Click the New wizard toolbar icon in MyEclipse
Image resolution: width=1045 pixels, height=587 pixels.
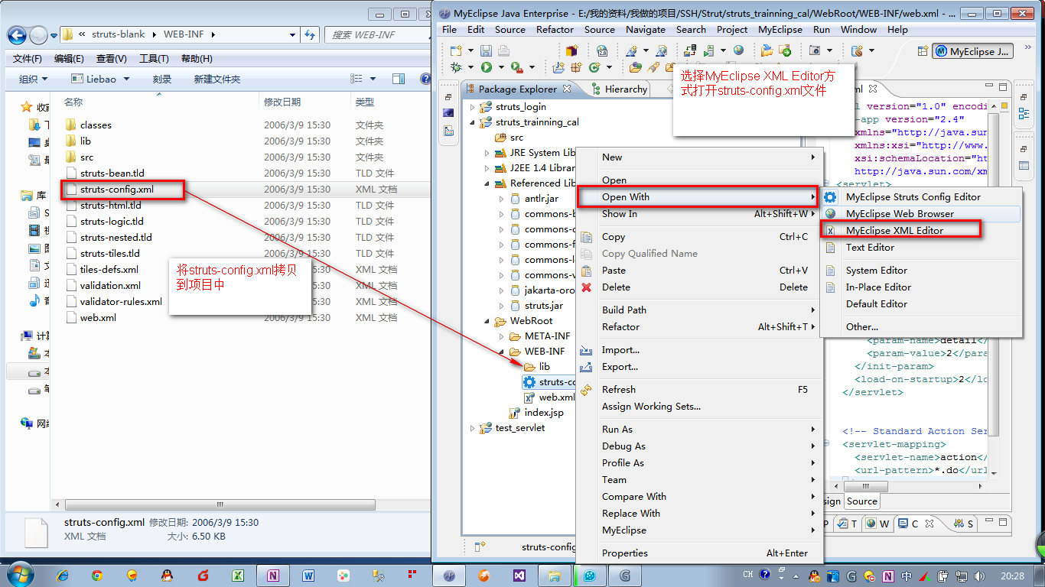pyautogui.click(x=456, y=50)
